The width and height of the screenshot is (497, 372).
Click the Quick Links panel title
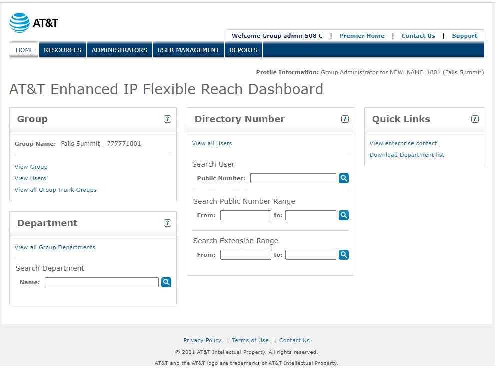tap(401, 119)
